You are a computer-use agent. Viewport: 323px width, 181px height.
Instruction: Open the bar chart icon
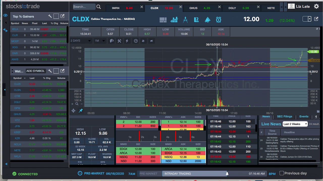pyautogui.click(x=174, y=20)
